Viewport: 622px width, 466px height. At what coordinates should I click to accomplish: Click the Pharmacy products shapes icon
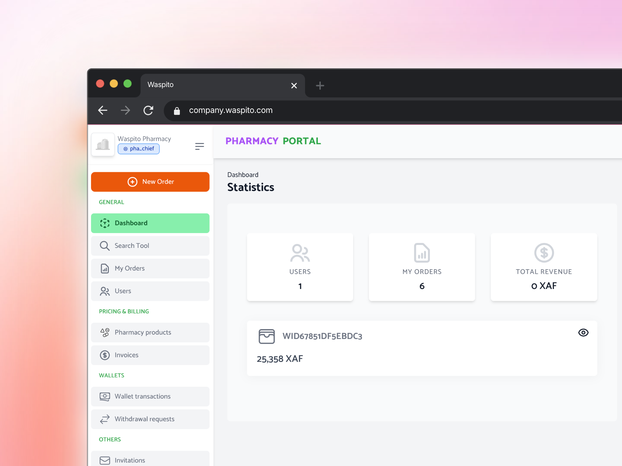click(105, 333)
